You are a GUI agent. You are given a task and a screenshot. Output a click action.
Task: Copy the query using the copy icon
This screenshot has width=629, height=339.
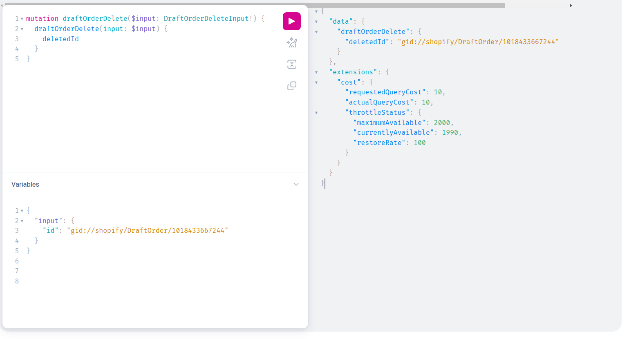pyautogui.click(x=291, y=86)
